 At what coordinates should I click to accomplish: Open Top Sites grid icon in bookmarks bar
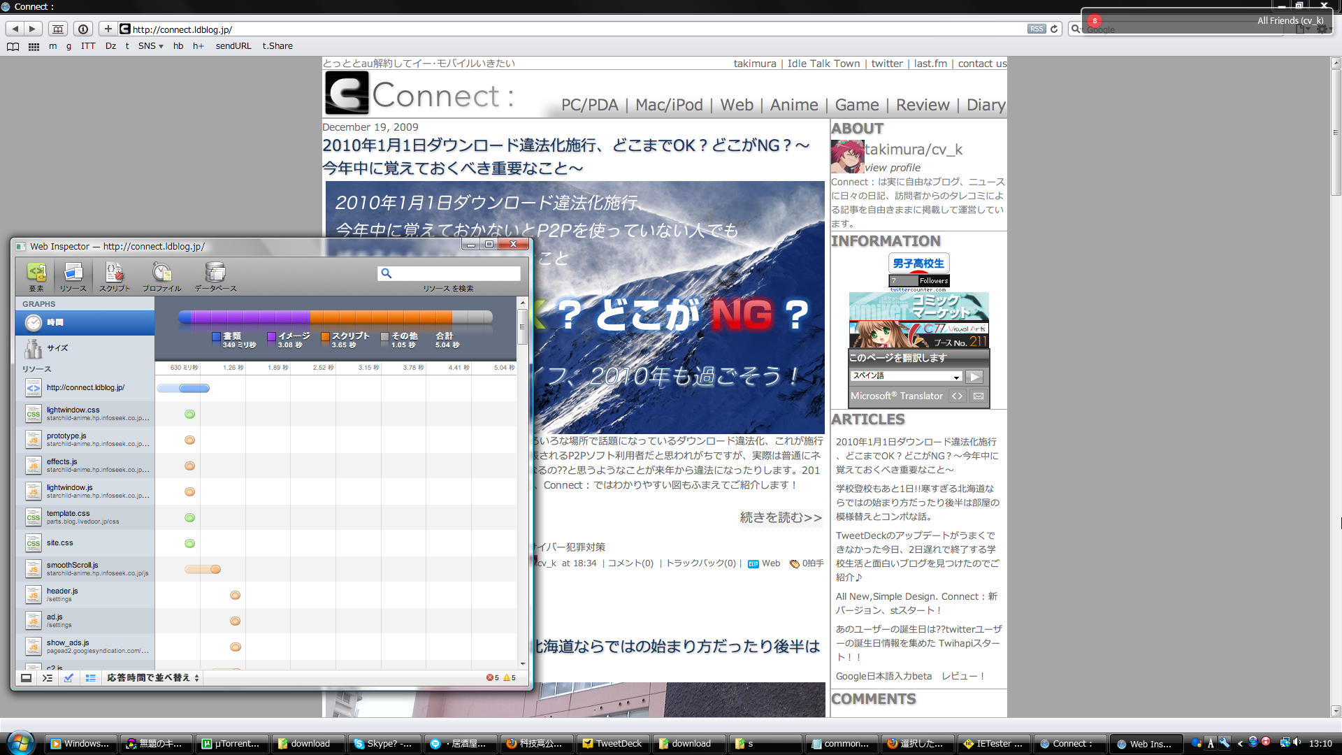(34, 46)
